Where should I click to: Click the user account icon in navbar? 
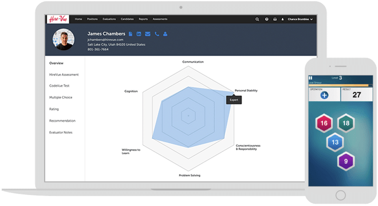283,19
